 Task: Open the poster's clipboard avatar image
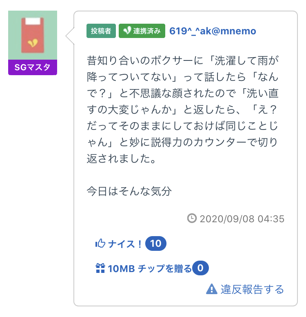pos(33,35)
